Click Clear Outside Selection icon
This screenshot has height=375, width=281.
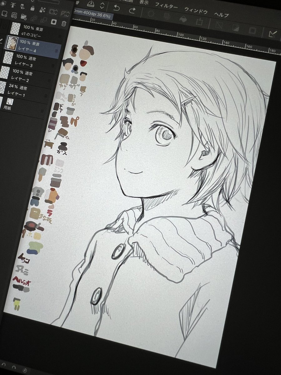pyautogui.click(x=167, y=16)
